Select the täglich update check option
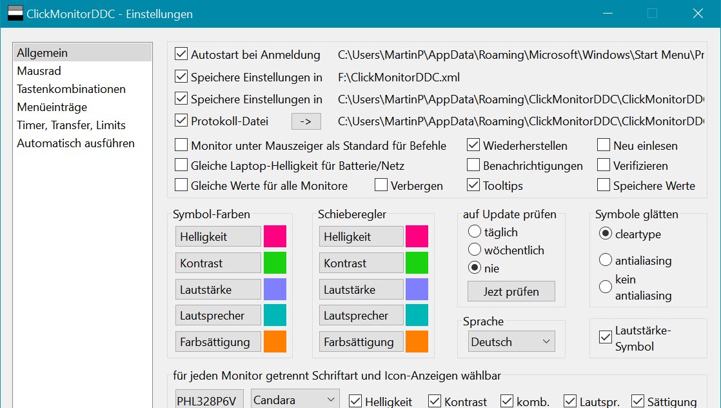Viewport: 721px width, 408px height. click(475, 232)
